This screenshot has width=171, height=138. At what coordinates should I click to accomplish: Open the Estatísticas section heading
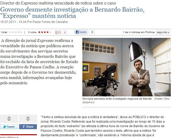9,137
